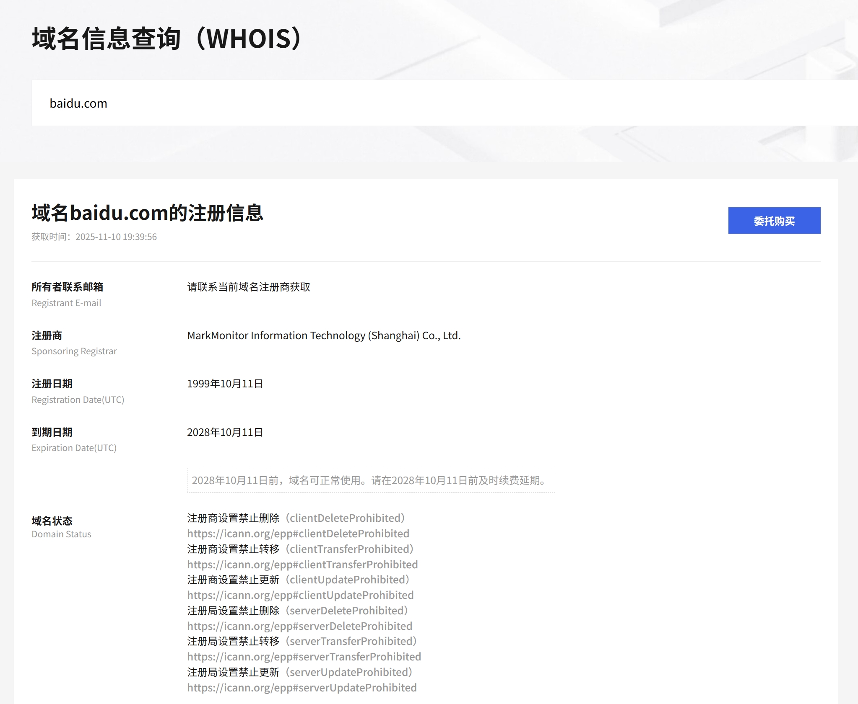
Task: Click the 注册局设置禁止转移 status line
Action: coord(302,641)
